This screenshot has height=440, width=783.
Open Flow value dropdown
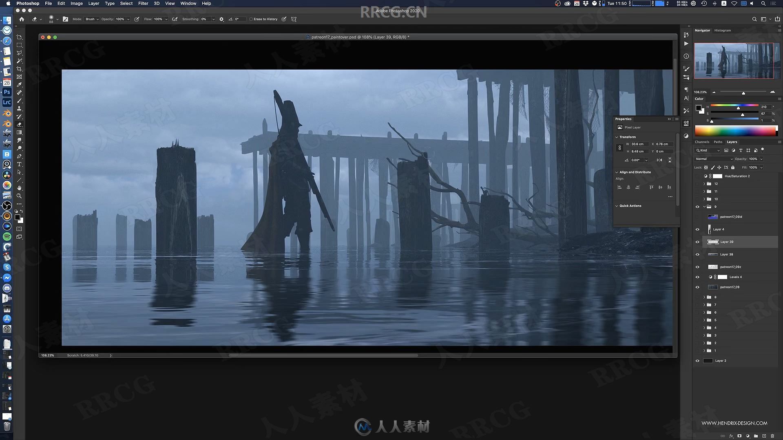(166, 19)
